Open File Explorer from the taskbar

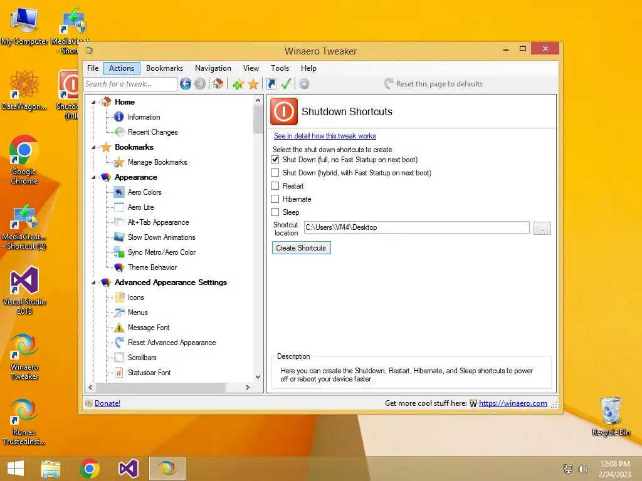pos(51,468)
